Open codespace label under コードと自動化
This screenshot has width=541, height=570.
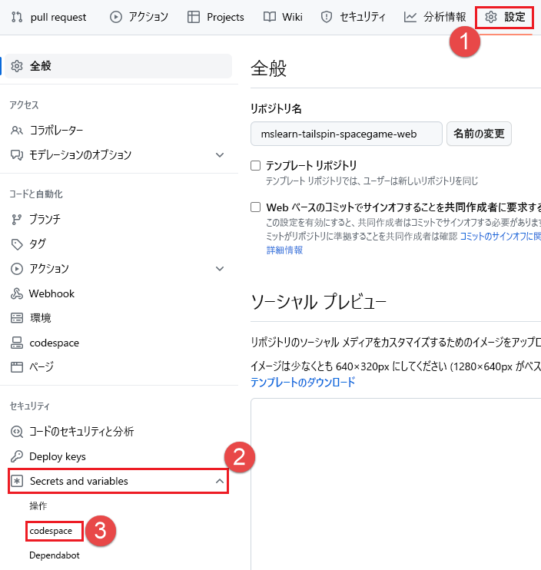[x=54, y=343]
